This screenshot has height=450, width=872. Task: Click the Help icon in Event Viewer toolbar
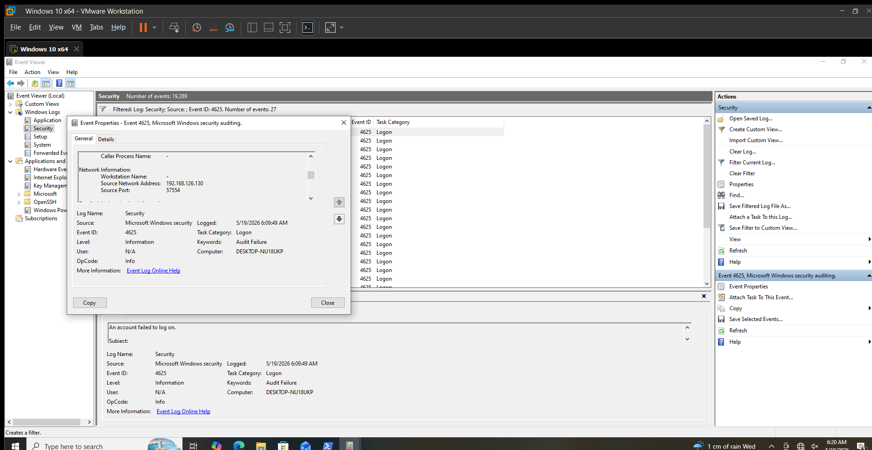coord(59,83)
